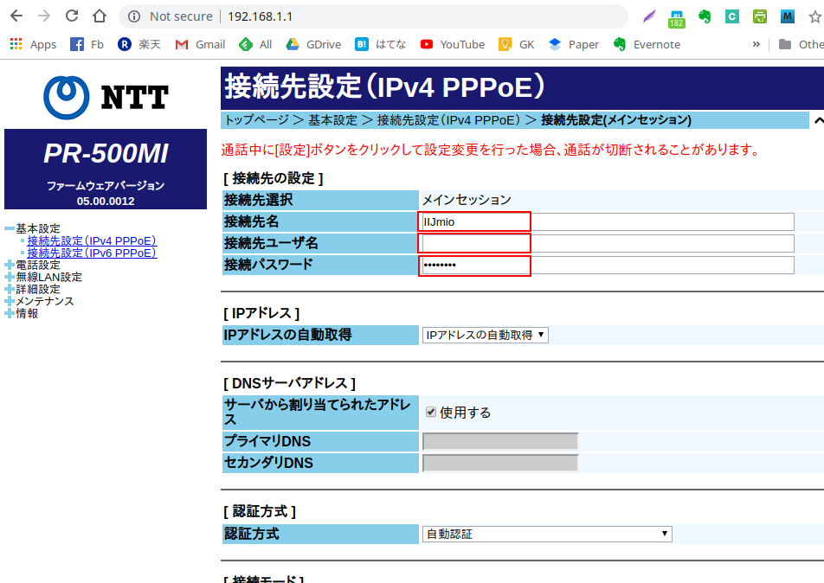Bookmark this page with the star icon
The image size is (824, 583).
(814, 16)
